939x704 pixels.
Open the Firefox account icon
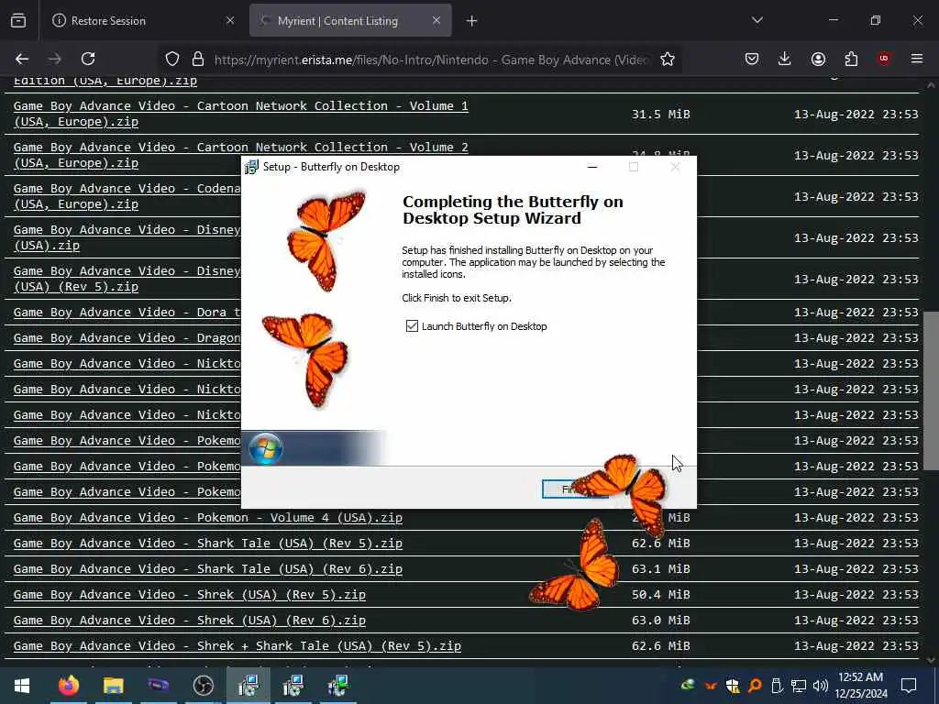click(x=818, y=59)
